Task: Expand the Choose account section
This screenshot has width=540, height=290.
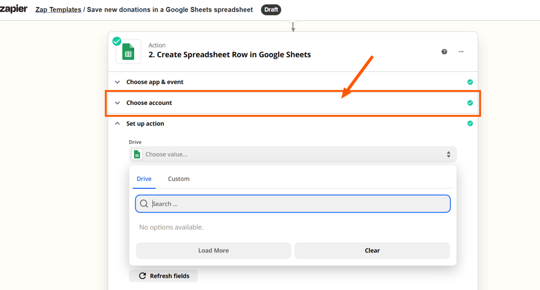Action: coord(293,103)
